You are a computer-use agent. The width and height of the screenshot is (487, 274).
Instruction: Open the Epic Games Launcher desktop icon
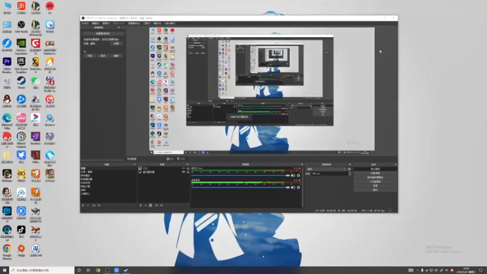[21, 65]
